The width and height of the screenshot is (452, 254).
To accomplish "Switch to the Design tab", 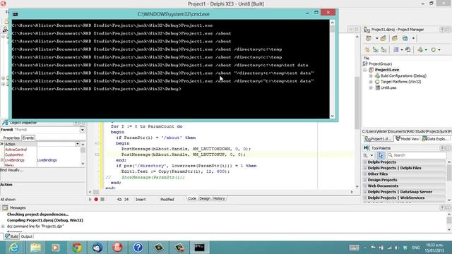I will tap(205, 199).
